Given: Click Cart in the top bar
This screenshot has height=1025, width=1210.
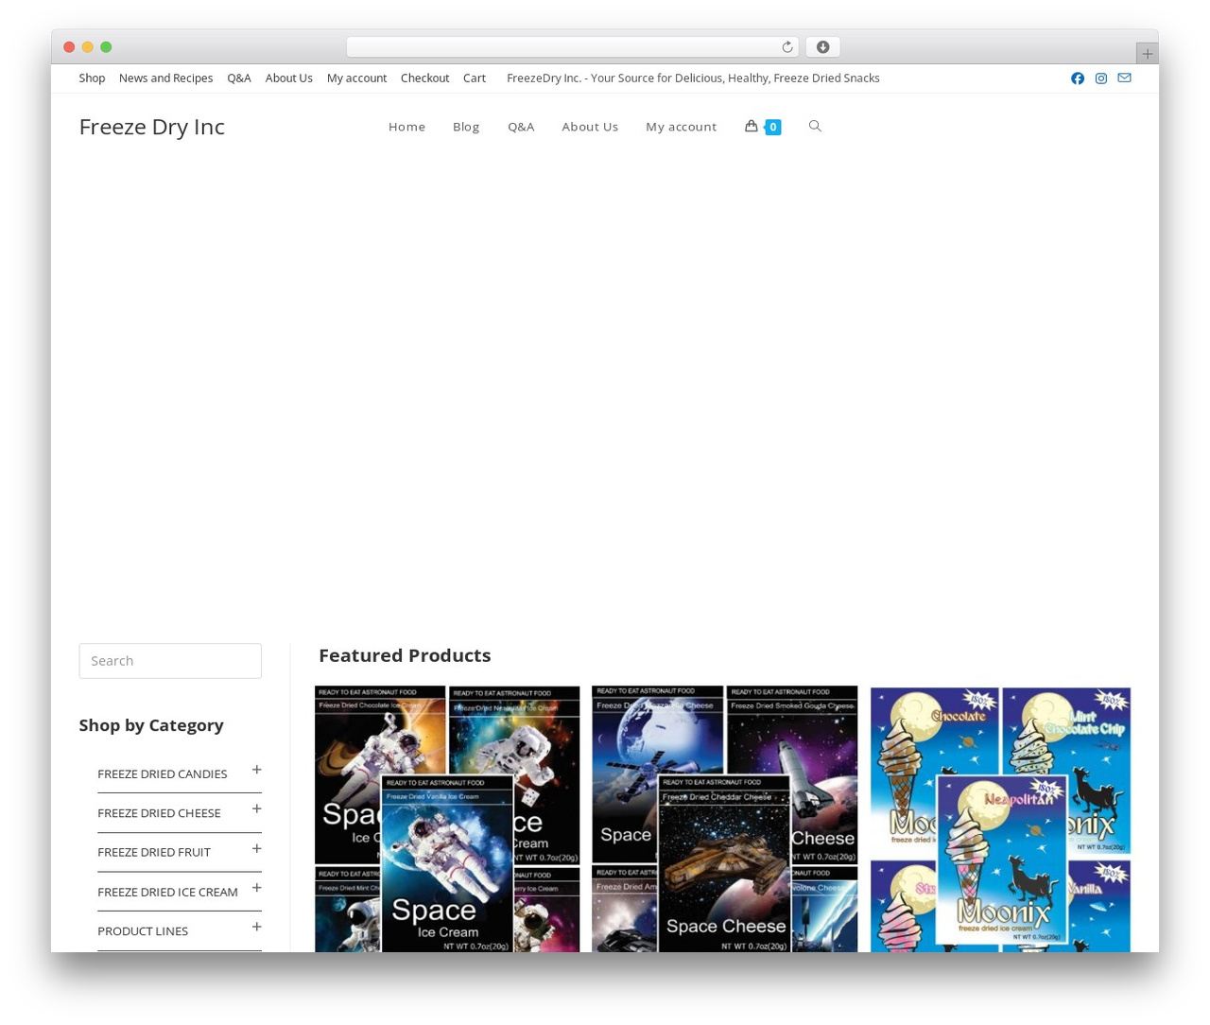Looking at the screenshot, I should coord(475,78).
